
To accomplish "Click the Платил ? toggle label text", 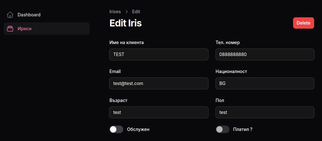I will pyautogui.click(x=243, y=129).
